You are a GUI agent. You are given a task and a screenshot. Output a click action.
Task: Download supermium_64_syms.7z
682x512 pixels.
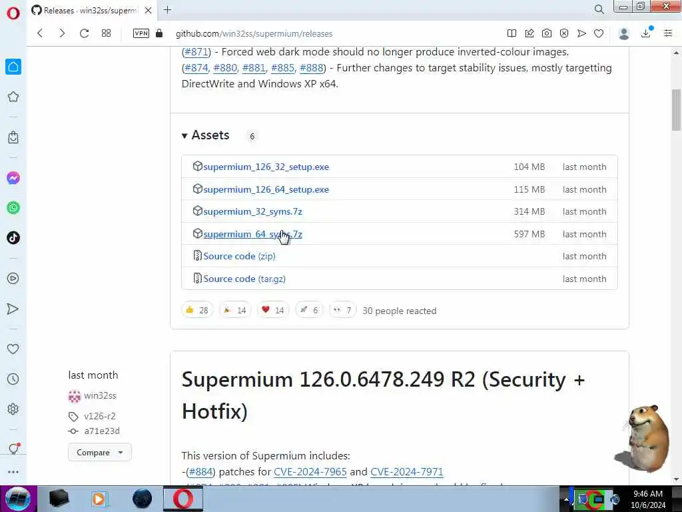(252, 234)
